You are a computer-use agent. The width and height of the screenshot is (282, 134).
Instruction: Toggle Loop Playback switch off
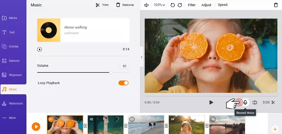[x=123, y=83]
